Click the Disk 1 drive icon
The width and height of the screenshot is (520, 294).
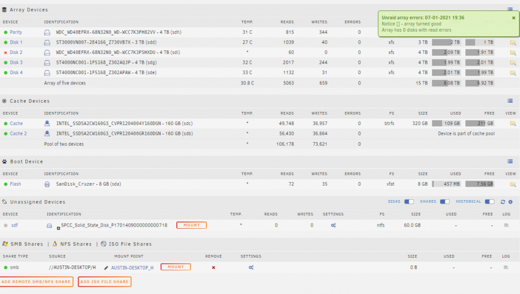pyautogui.click(x=47, y=43)
